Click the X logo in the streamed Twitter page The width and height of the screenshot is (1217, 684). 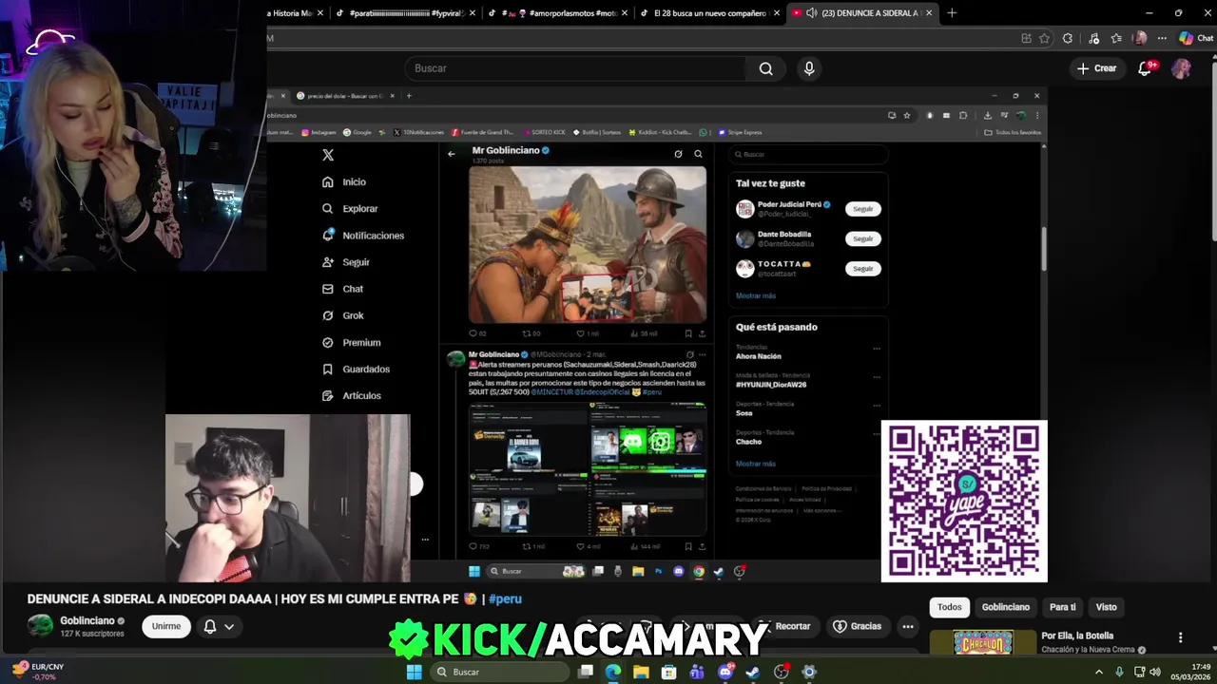click(x=328, y=155)
